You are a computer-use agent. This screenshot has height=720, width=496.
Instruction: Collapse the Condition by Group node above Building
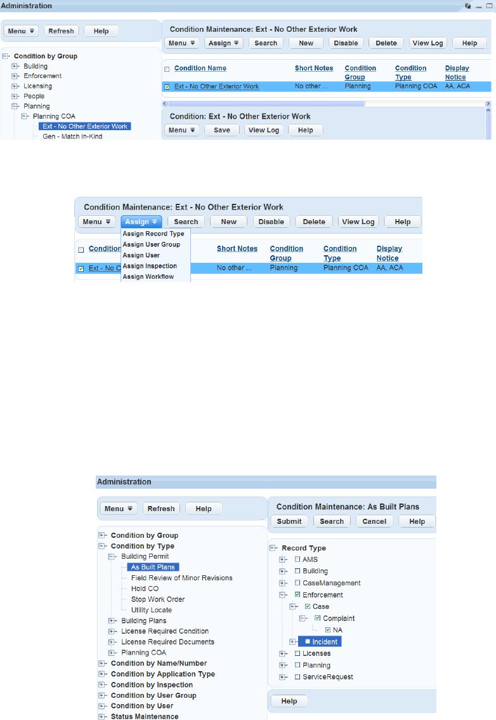tap(6, 56)
